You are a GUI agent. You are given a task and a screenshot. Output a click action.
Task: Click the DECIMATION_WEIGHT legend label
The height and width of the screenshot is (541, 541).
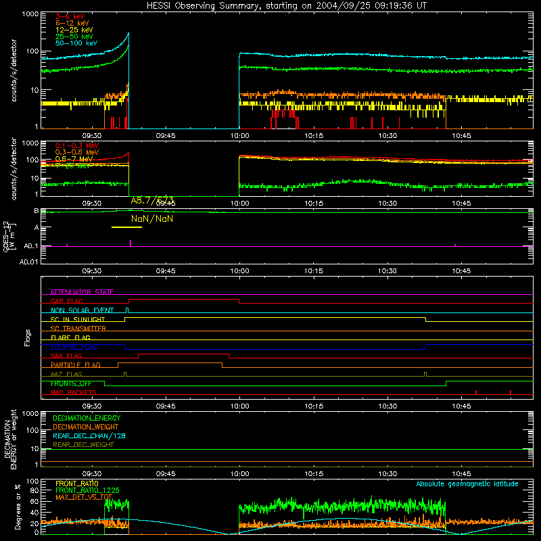tap(86, 427)
